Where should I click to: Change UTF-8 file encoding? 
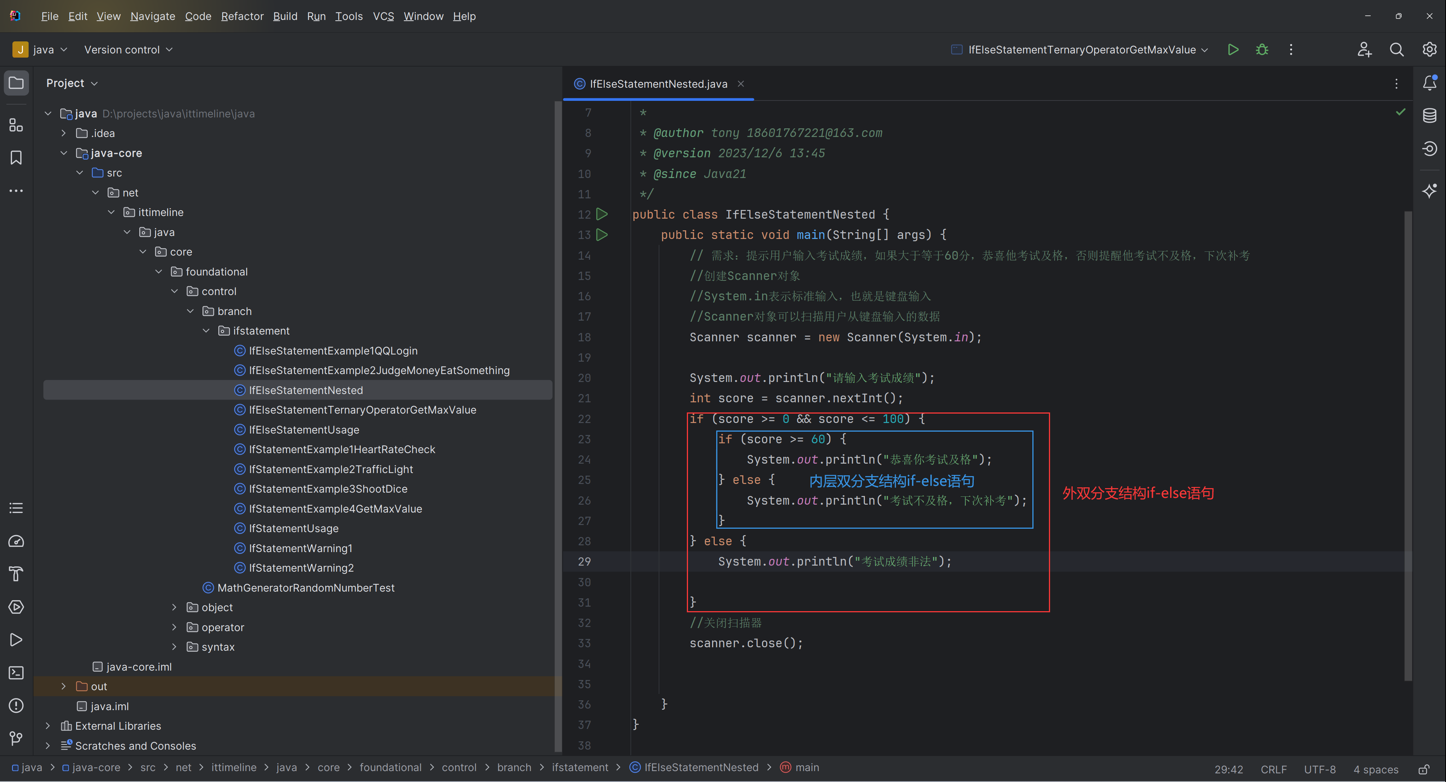pyautogui.click(x=1319, y=769)
